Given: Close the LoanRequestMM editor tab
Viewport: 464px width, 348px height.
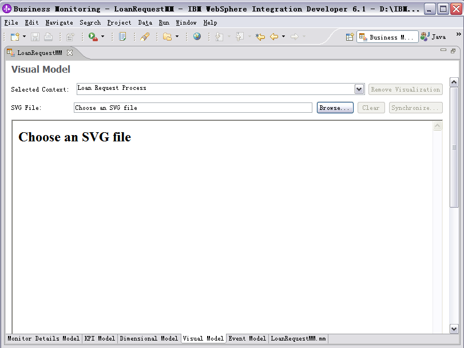Looking at the screenshot, I should point(70,53).
